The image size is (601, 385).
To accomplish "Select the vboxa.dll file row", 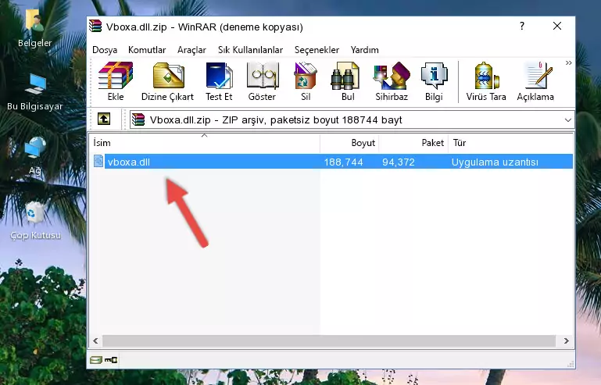I will (x=332, y=162).
